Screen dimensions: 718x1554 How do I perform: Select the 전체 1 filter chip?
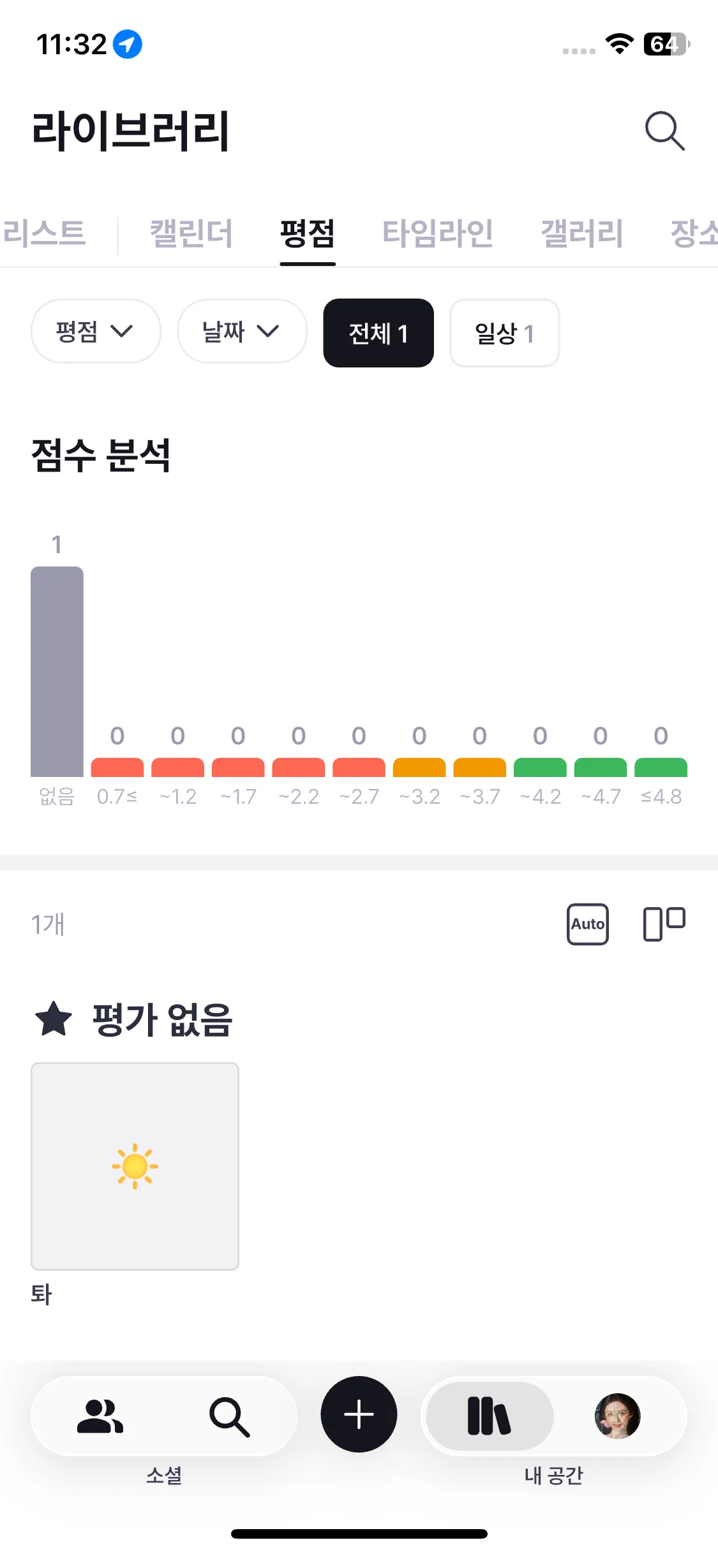click(378, 333)
